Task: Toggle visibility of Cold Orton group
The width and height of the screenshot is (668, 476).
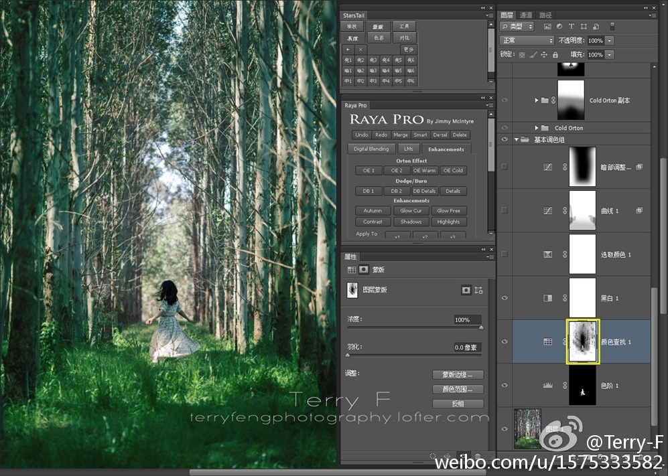Action: tap(505, 128)
